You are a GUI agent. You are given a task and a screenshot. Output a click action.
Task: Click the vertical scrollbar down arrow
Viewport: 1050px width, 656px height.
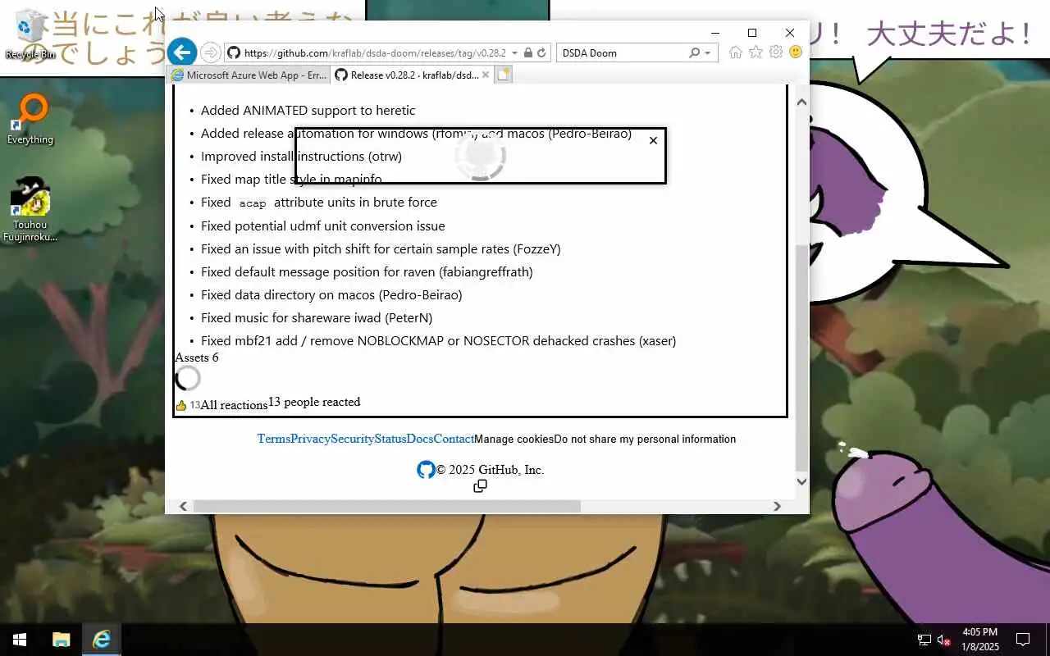pos(801,482)
